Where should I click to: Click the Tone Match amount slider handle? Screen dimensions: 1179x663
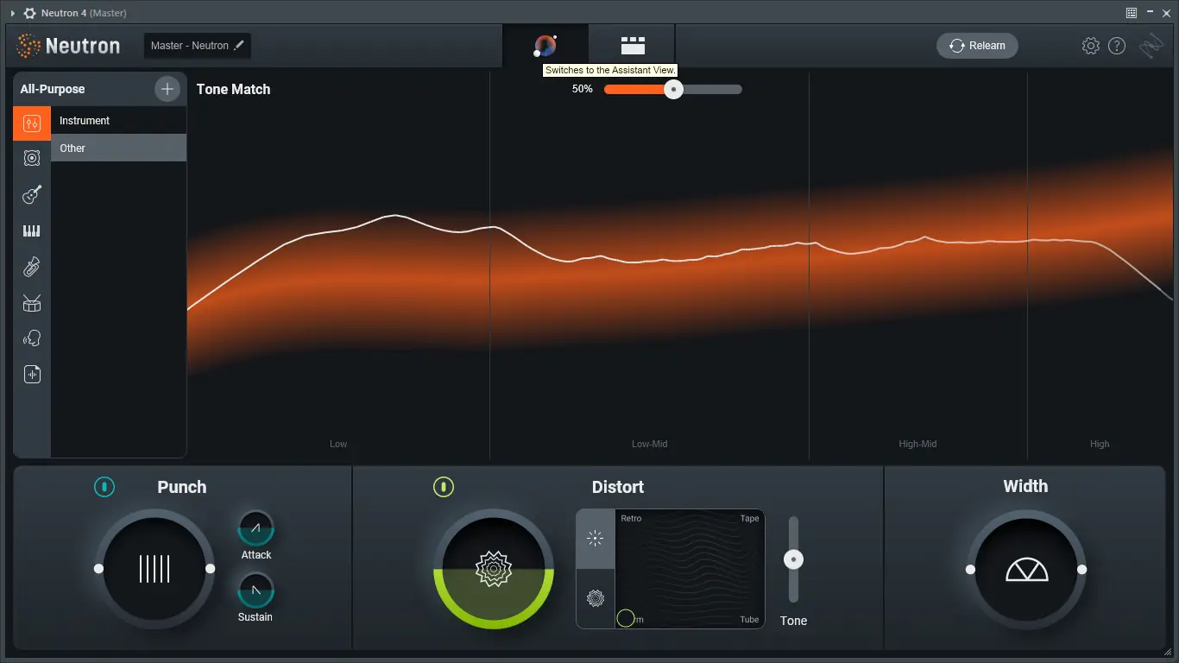pyautogui.click(x=673, y=89)
